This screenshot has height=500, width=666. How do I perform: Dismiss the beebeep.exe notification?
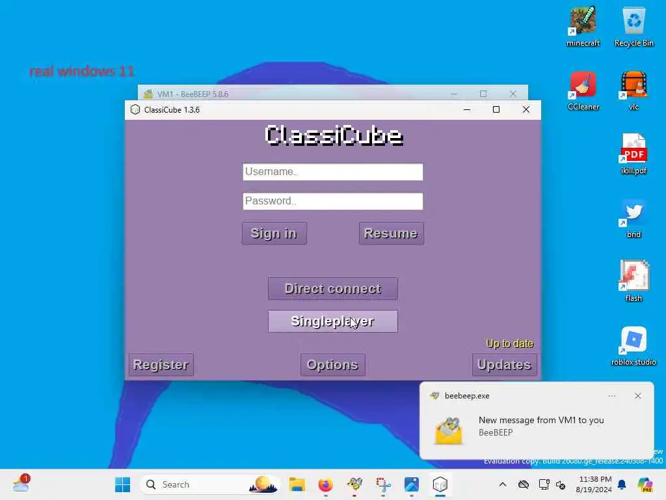pos(637,396)
